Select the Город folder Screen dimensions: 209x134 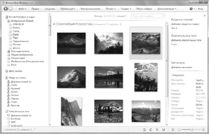pos(16,31)
